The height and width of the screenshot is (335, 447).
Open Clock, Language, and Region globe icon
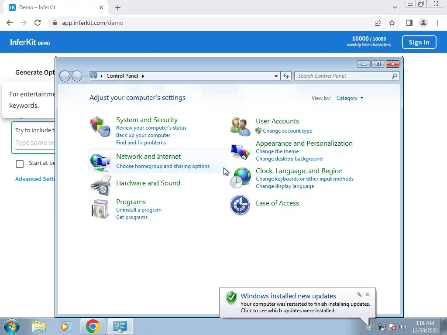[x=241, y=178]
